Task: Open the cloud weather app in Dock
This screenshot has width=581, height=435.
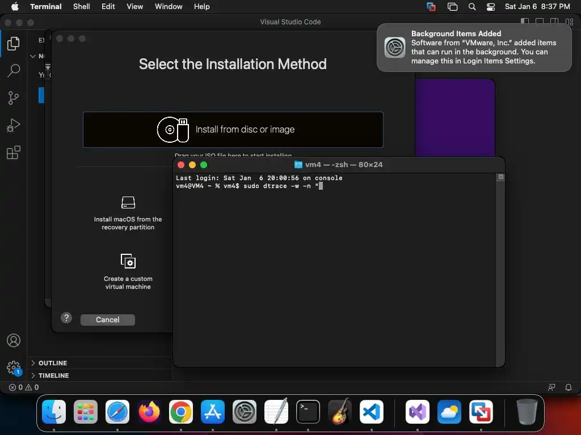Action: [449, 411]
